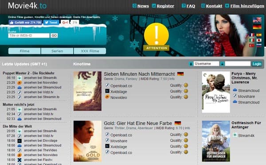The height and width of the screenshot is (165, 266).
Task: Click the Login button
Action: [x=257, y=64]
